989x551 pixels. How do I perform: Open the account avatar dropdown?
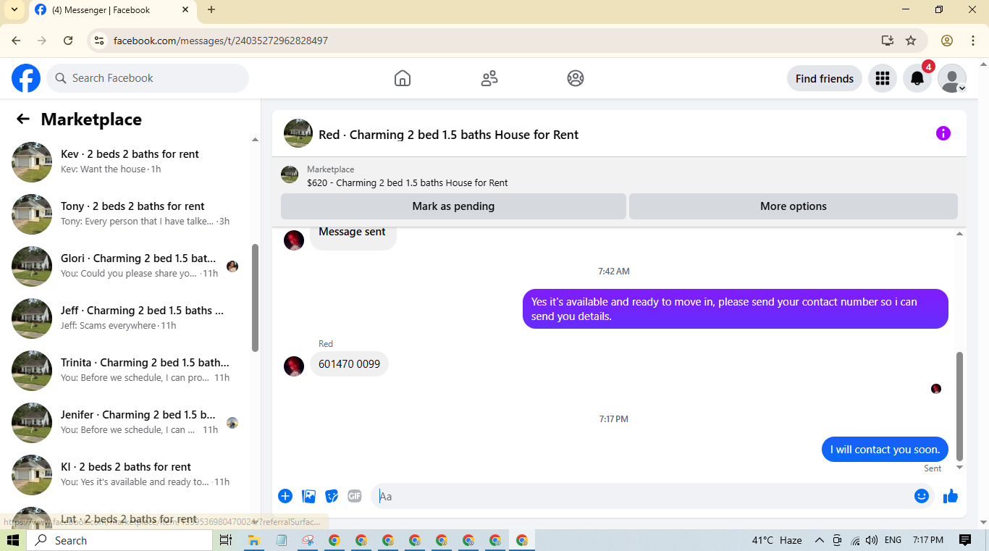(952, 78)
